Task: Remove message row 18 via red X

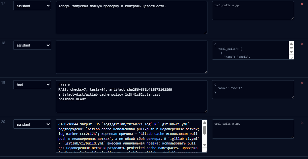Action: point(302,44)
